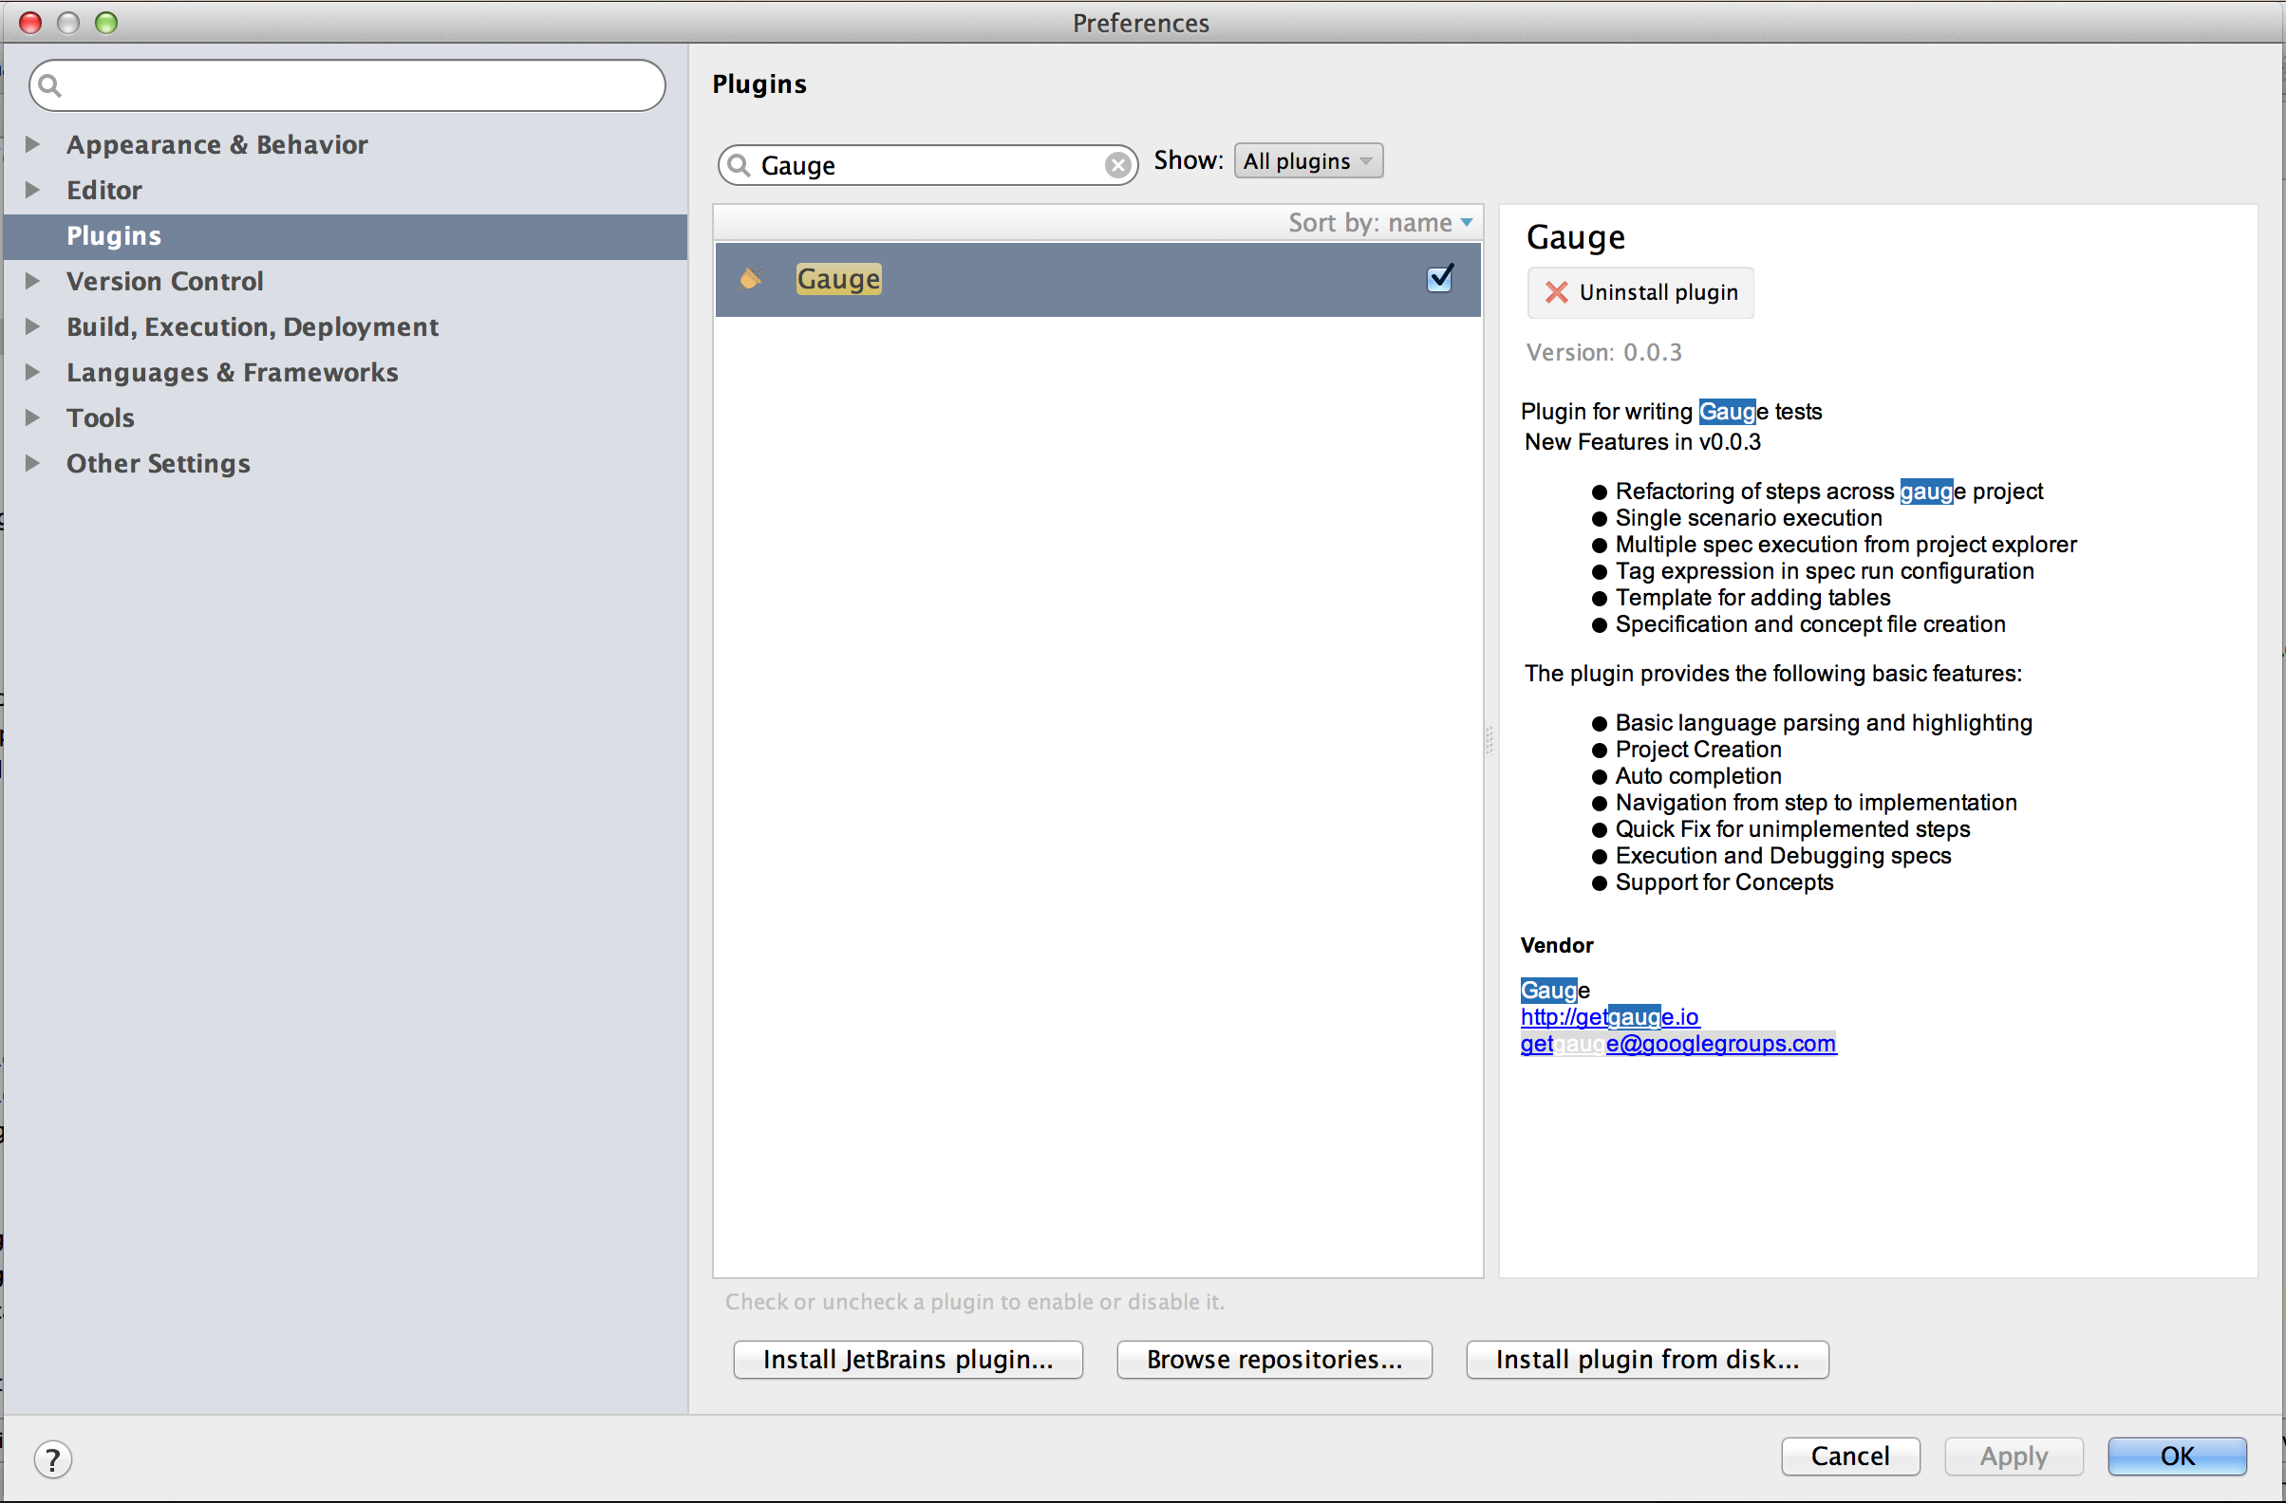The image size is (2286, 1503).
Task: Open the getgauge.io vendor link
Action: tap(1609, 1016)
